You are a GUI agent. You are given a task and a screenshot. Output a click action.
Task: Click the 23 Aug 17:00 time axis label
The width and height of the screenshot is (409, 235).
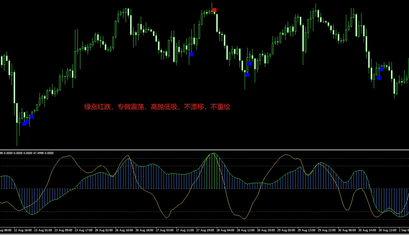coord(84,230)
